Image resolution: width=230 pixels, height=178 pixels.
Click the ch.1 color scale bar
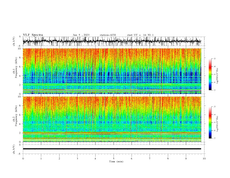click(210, 74)
